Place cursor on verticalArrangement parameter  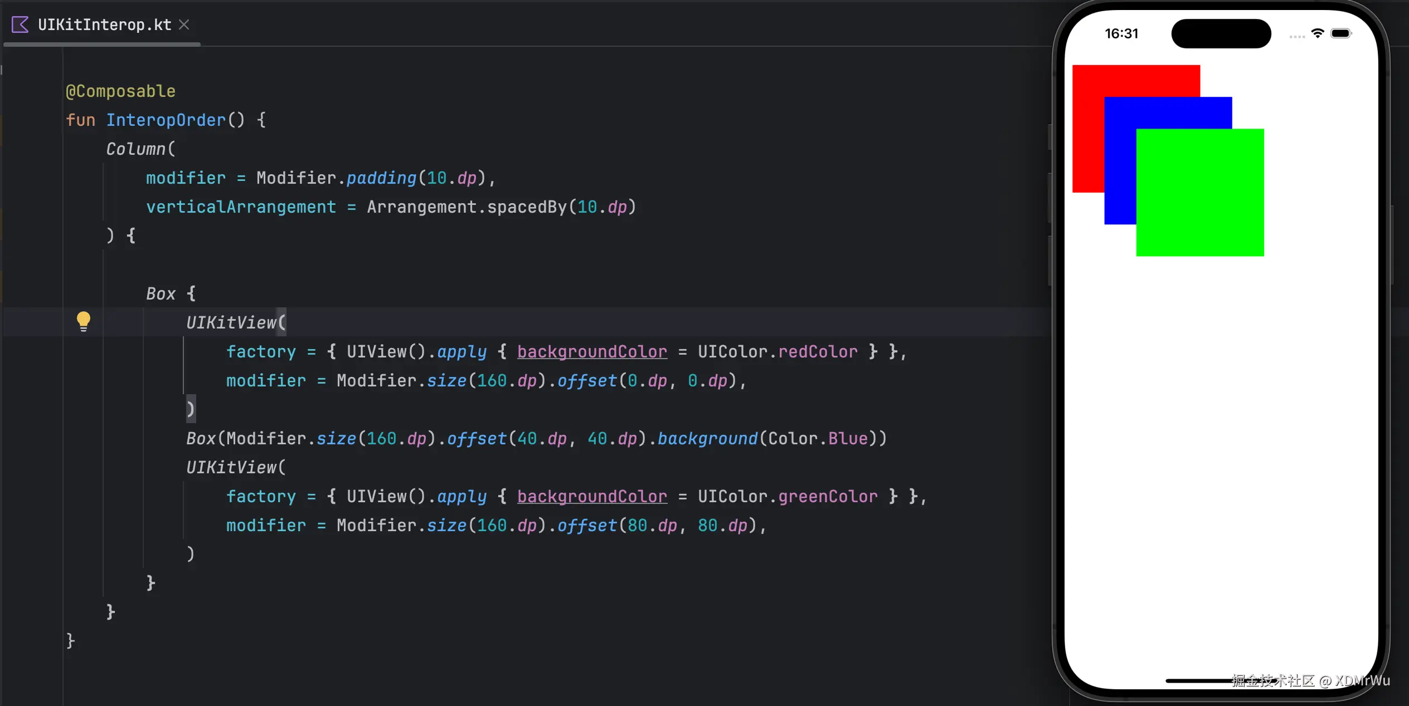241,207
